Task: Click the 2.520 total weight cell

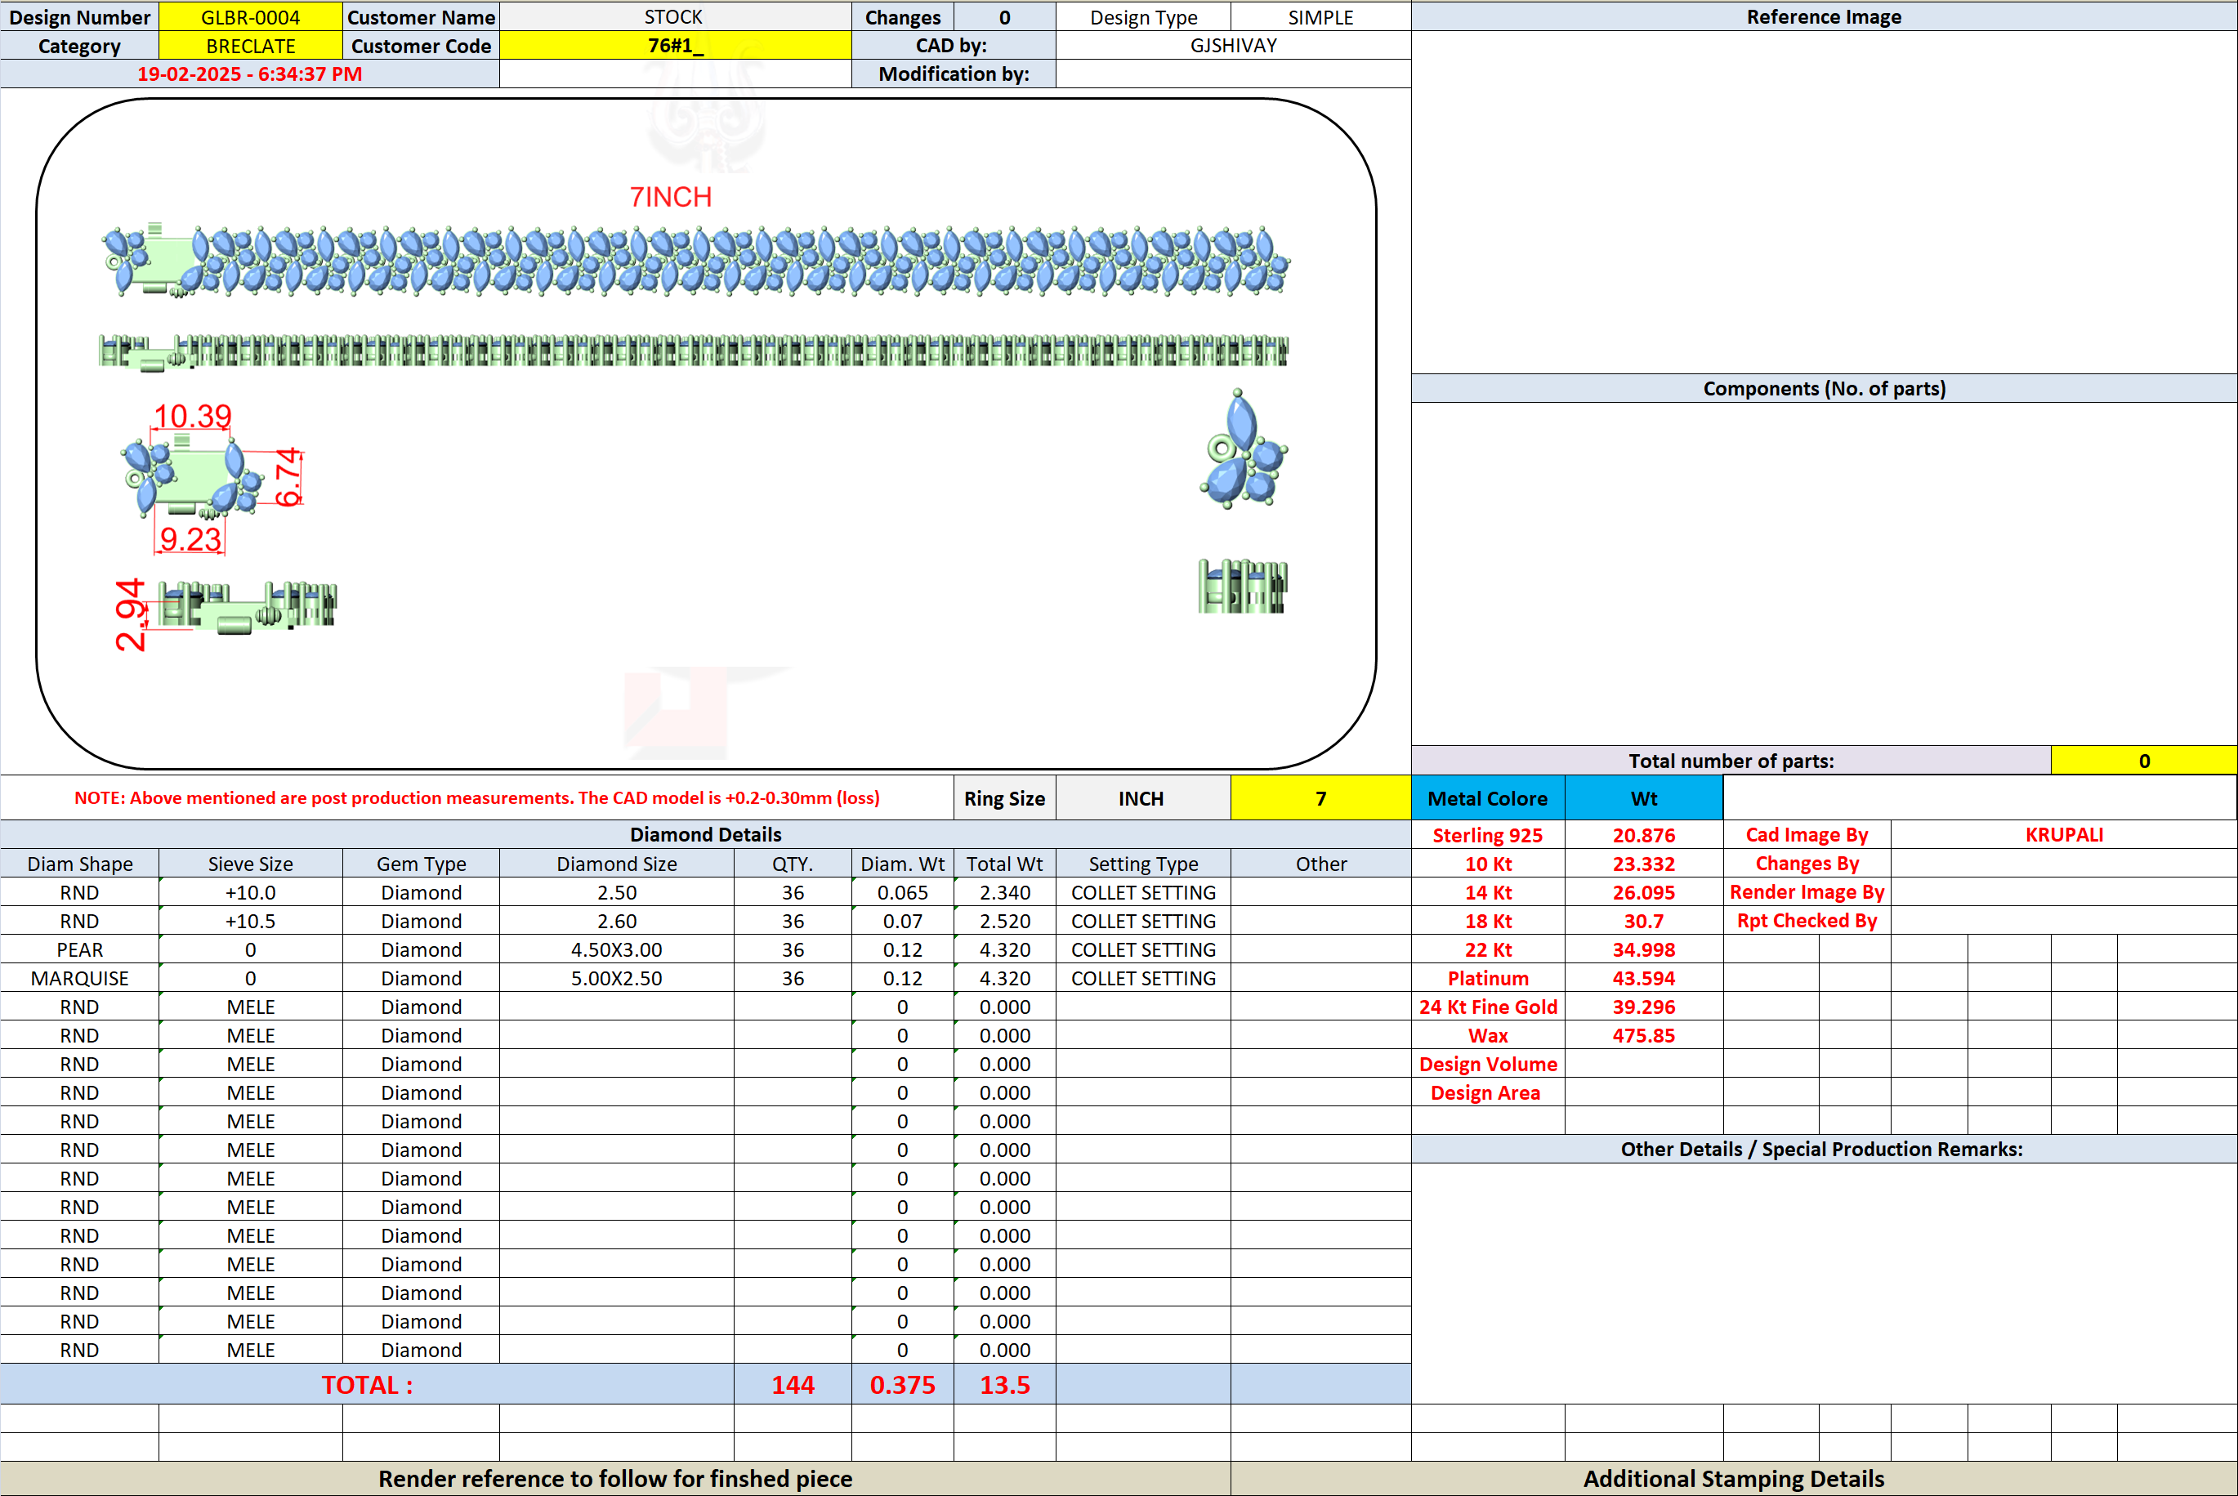Action: click(1004, 921)
